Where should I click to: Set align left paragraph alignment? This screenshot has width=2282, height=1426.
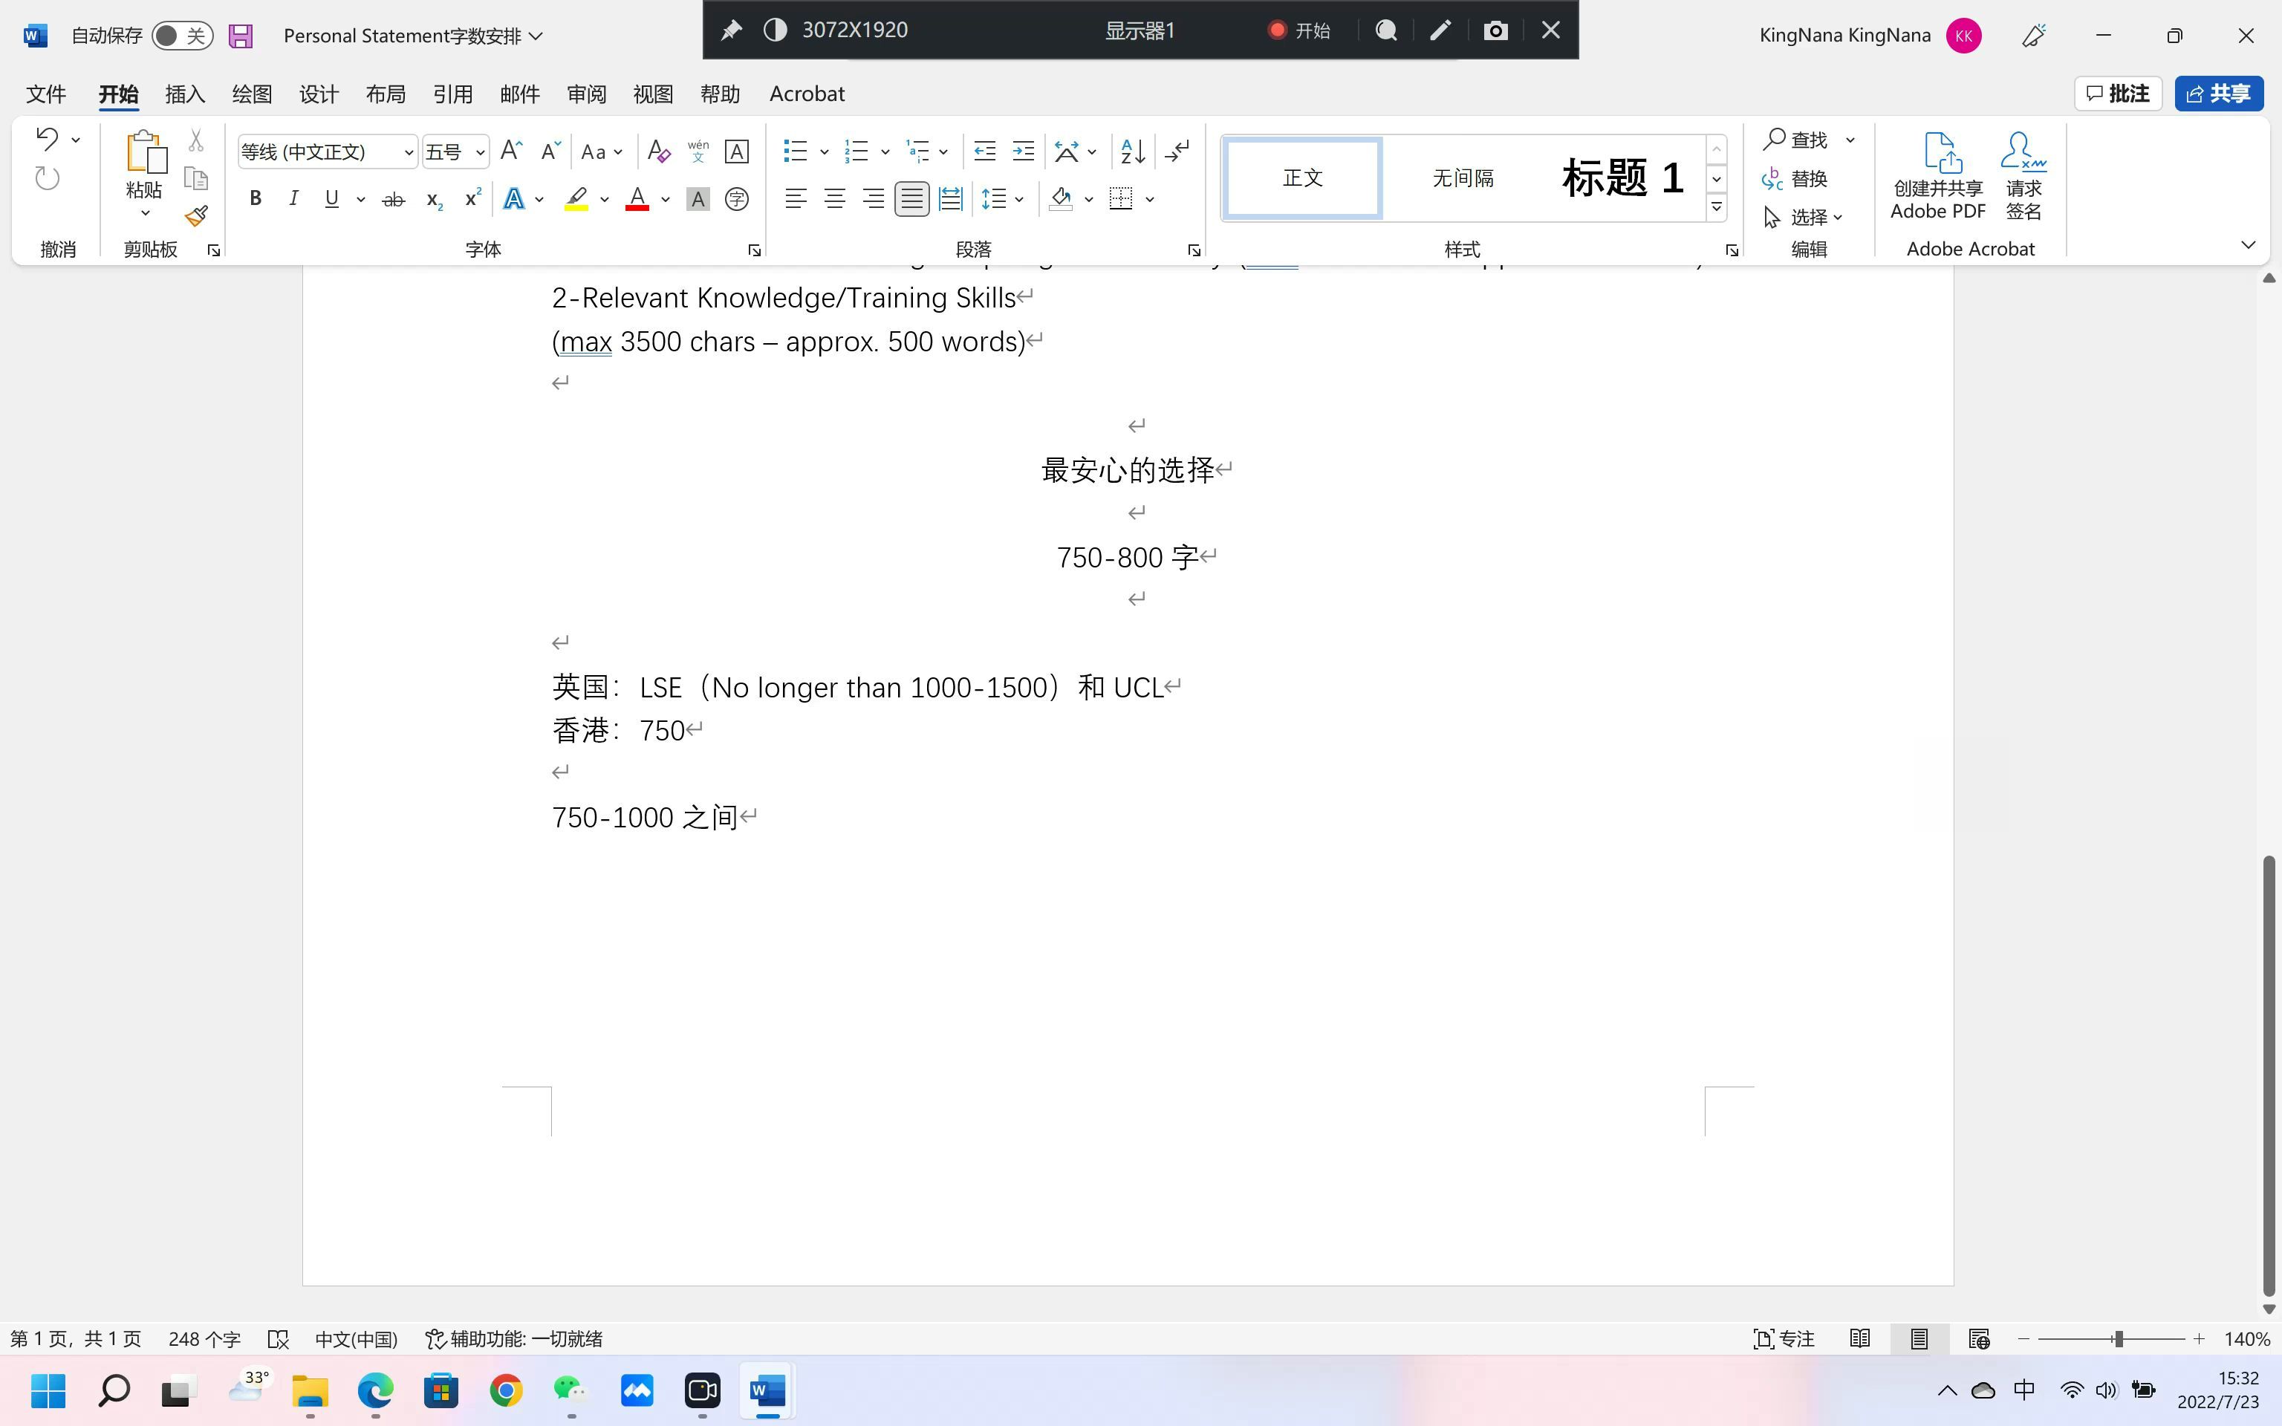(796, 199)
